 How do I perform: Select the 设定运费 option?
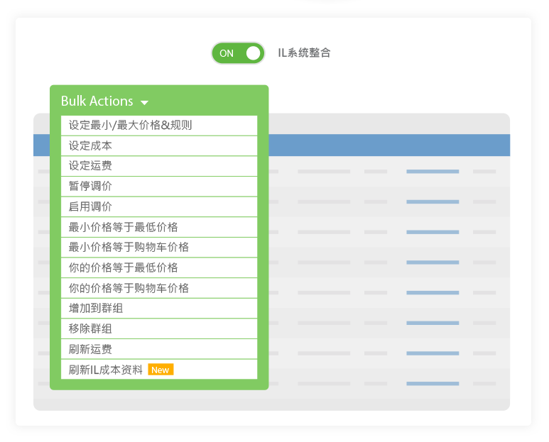click(90, 166)
